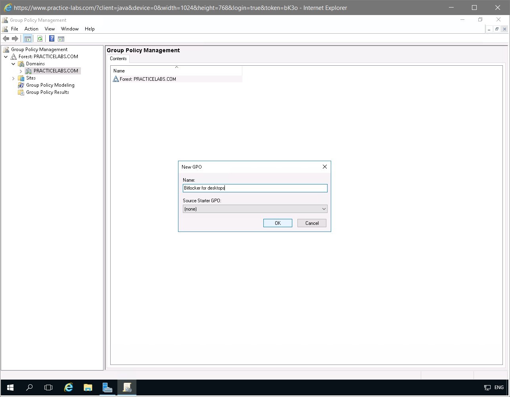Toggle the Show/Hide Console Tree toolbar icon
This screenshot has height=397, width=510.
pyautogui.click(x=27, y=38)
